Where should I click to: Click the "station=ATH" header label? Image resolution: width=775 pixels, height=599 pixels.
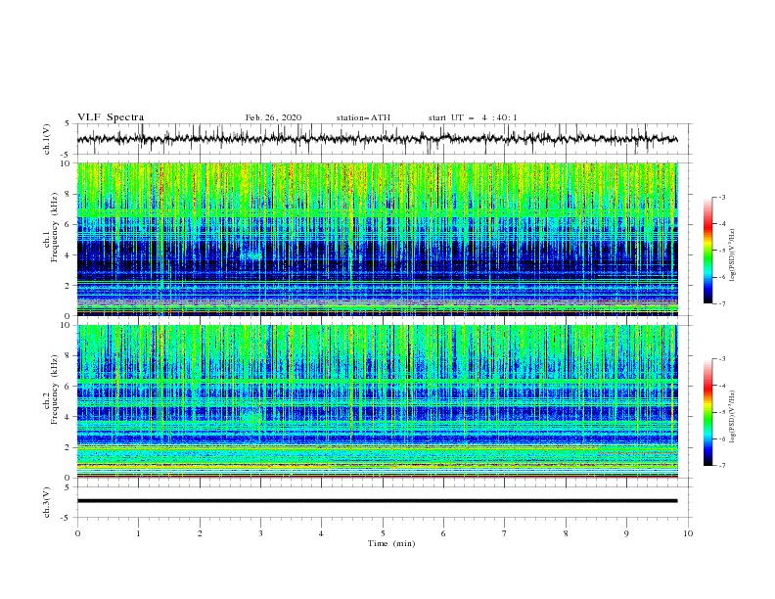coord(363,117)
